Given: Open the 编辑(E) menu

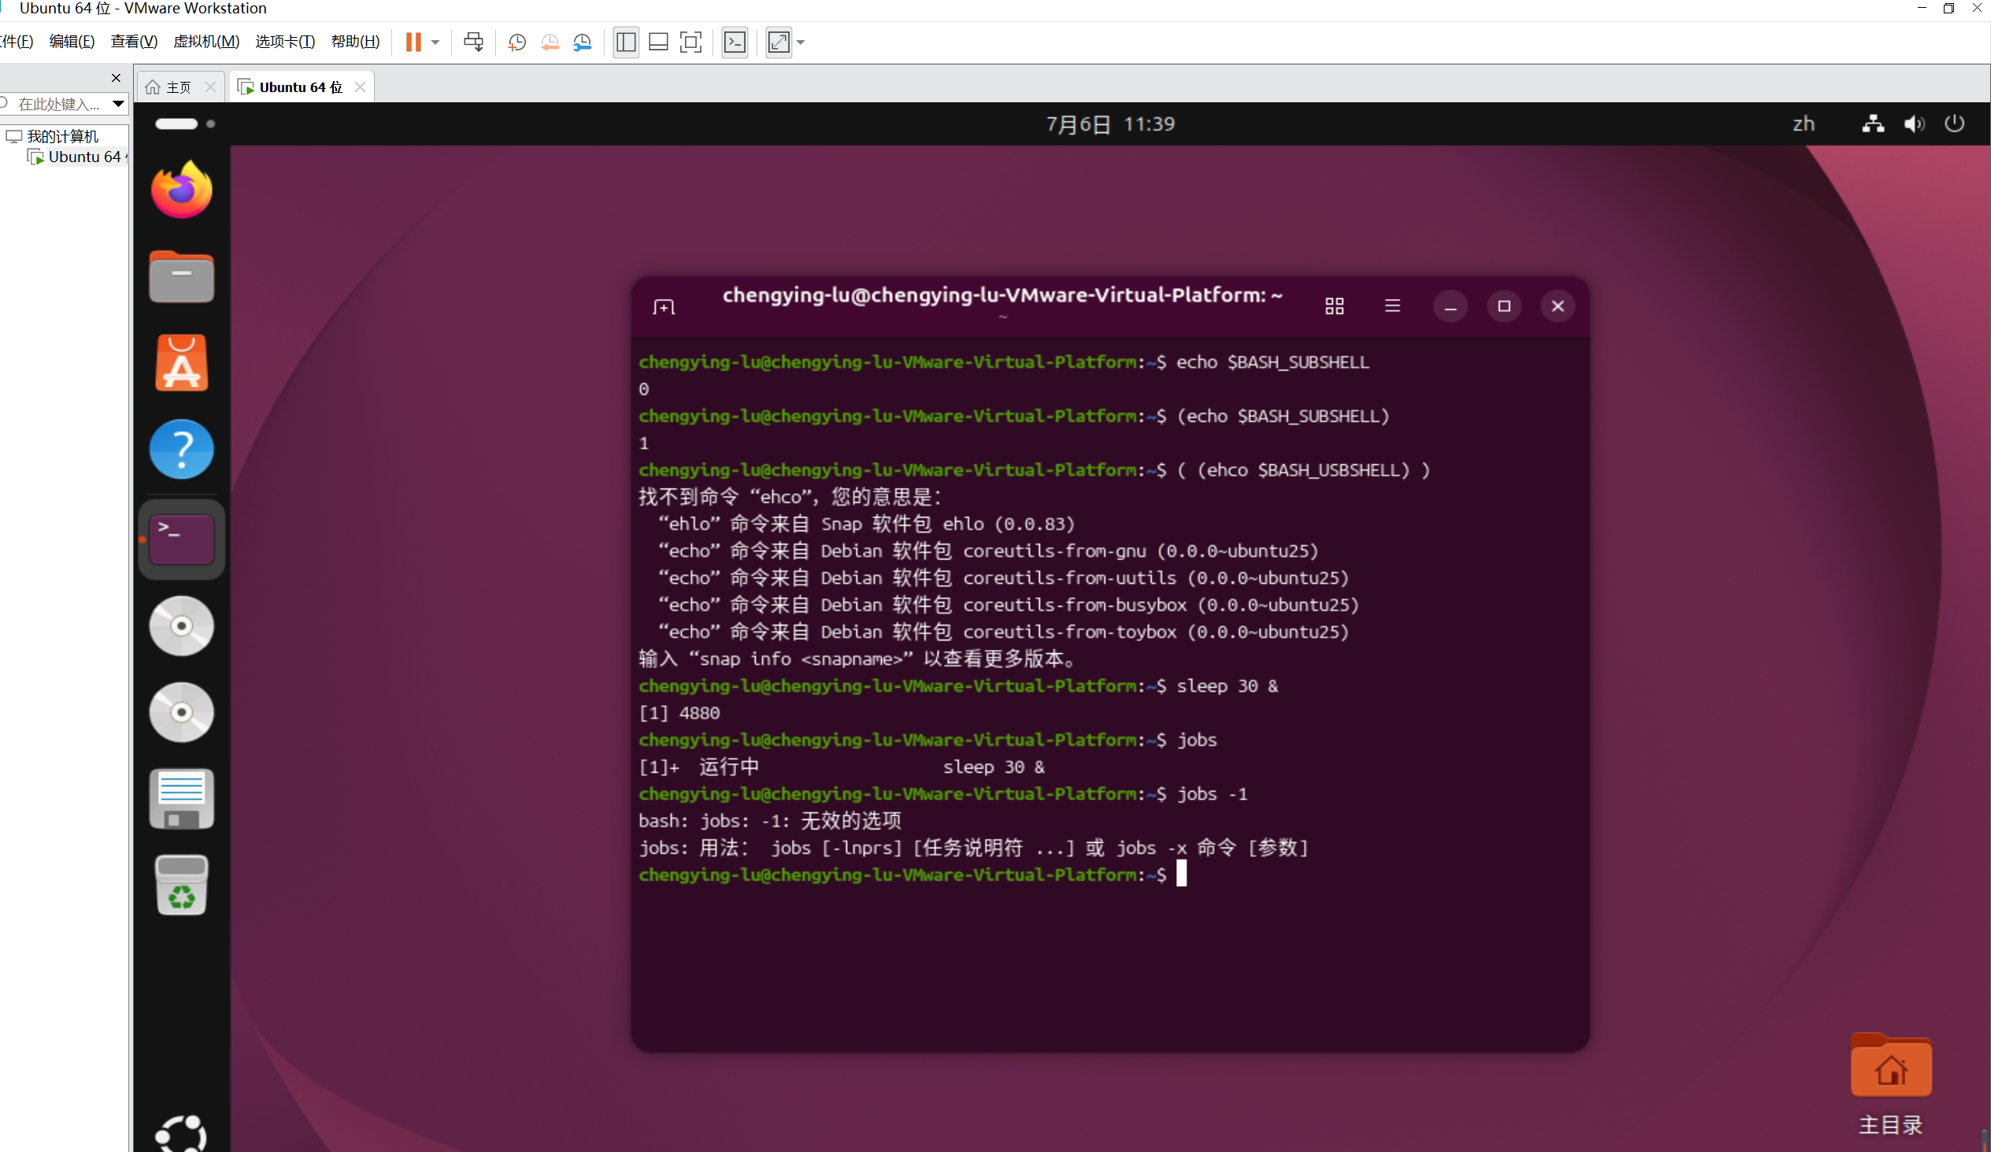Looking at the screenshot, I should click(72, 42).
